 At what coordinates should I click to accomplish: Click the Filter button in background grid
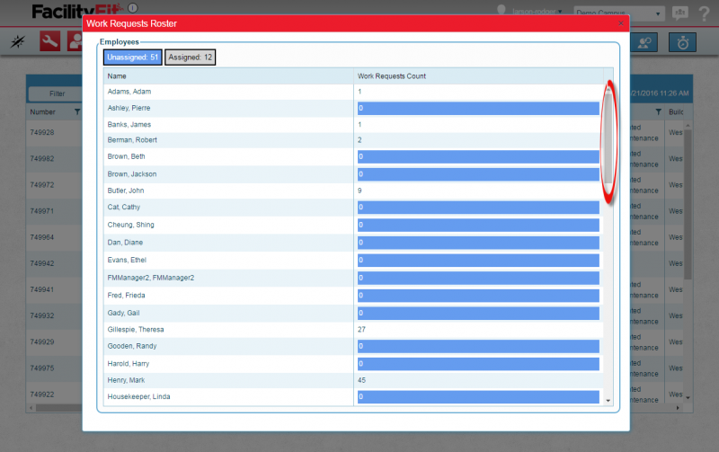(56, 93)
